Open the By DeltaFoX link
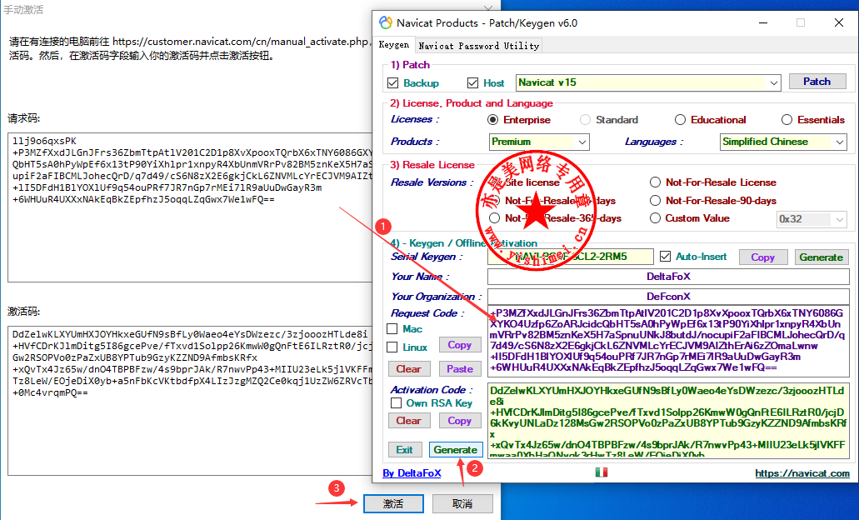Image resolution: width=859 pixels, height=520 pixels. tap(412, 472)
